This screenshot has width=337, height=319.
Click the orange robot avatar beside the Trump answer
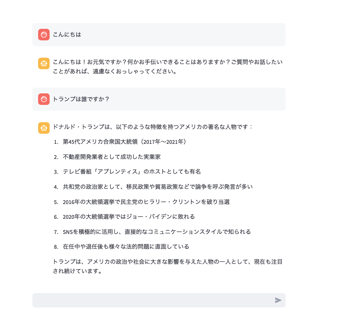tap(44, 128)
